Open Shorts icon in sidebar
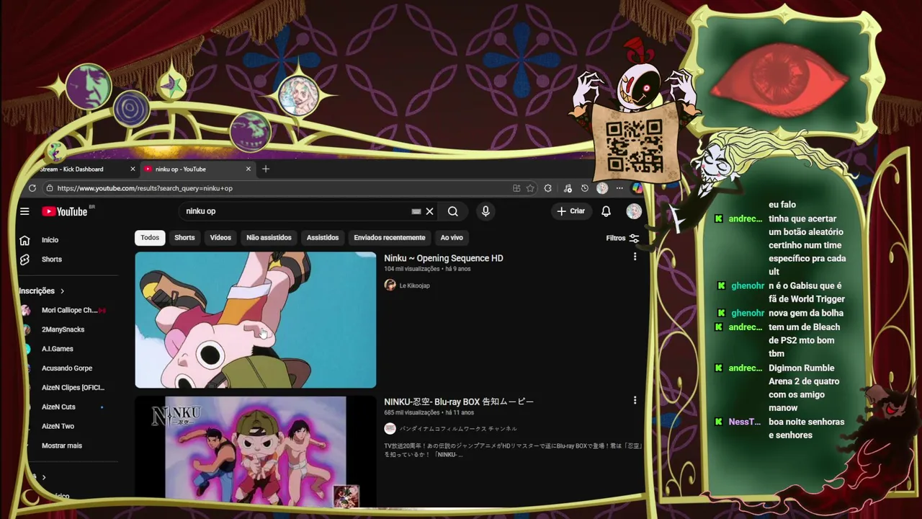This screenshot has height=519, width=922. [24, 259]
